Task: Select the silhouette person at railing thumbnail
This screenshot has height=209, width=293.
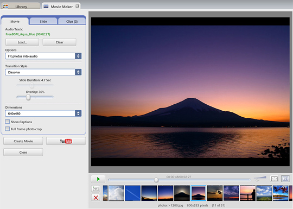Action: tap(248, 193)
